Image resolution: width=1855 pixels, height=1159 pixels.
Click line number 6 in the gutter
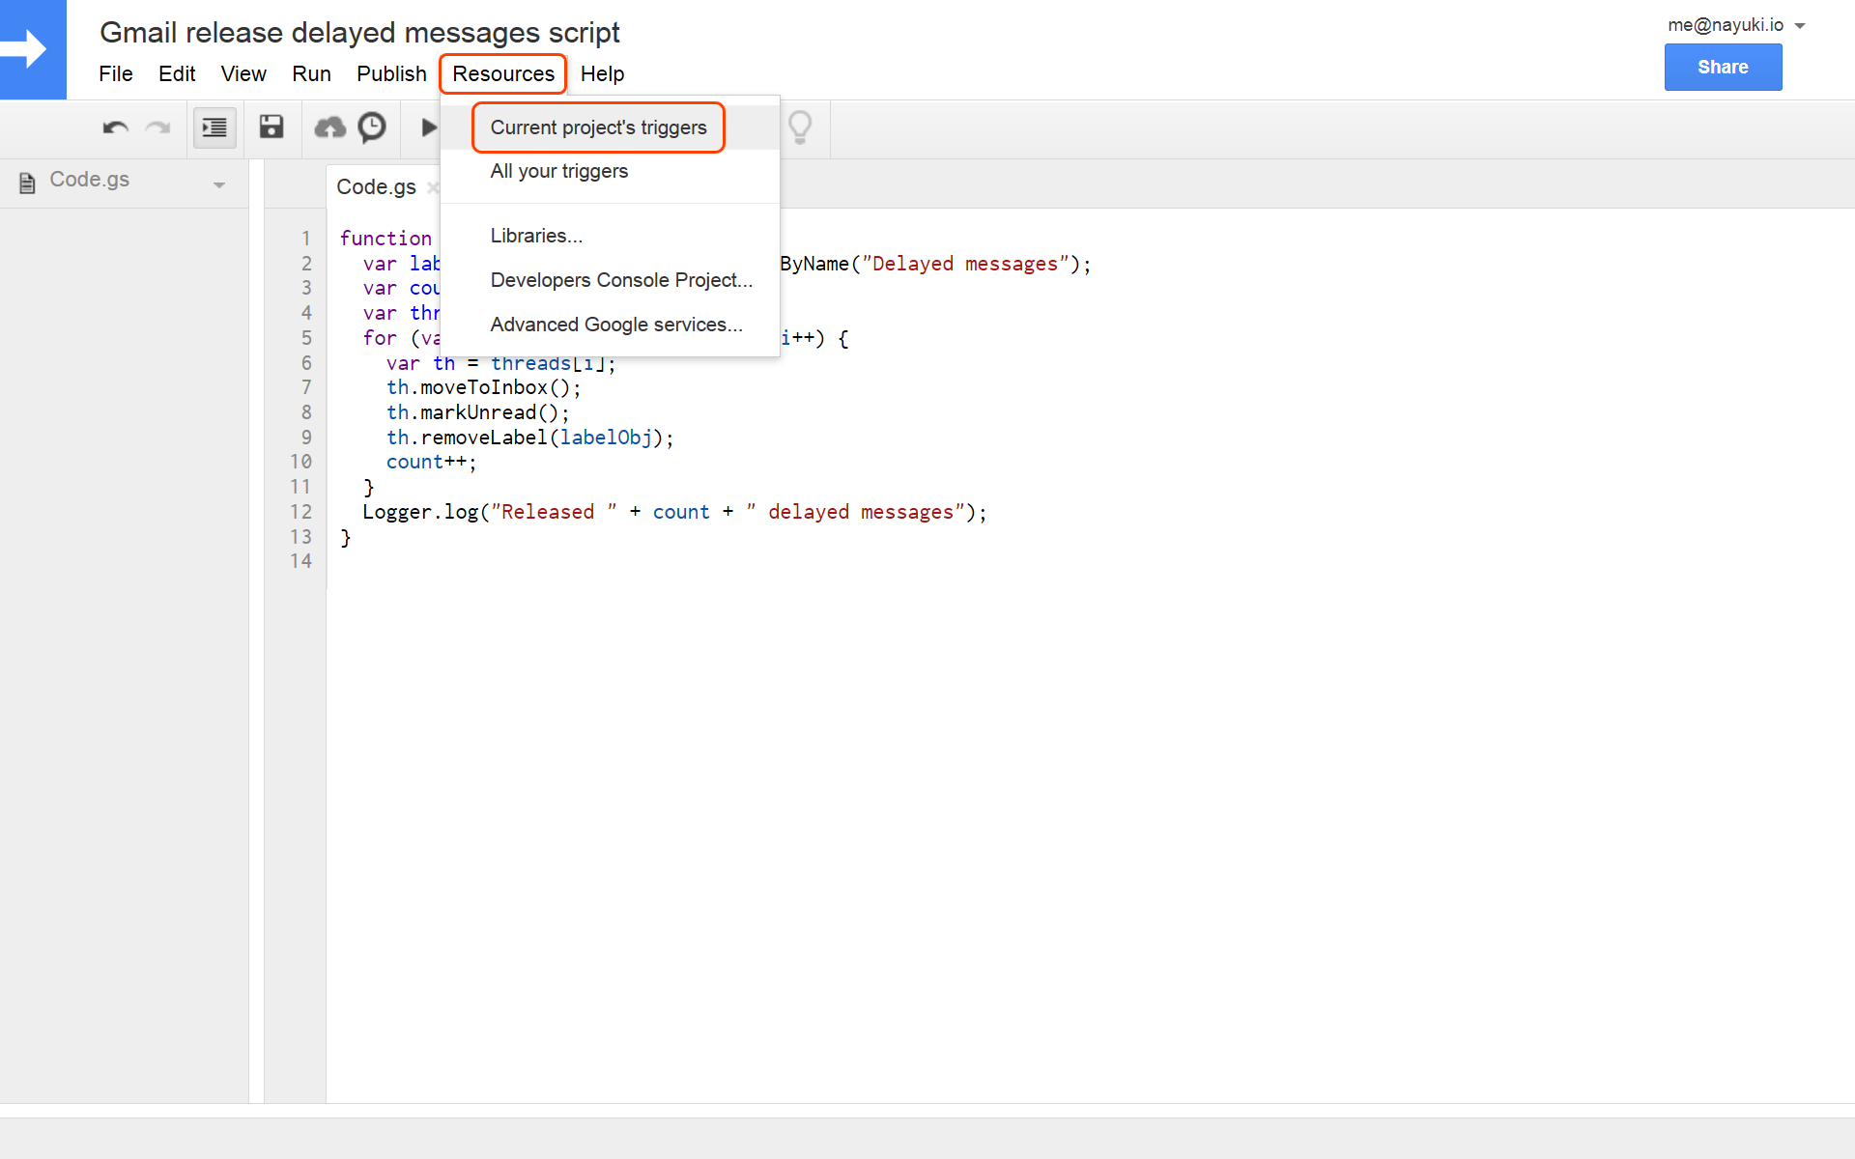tap(306, 363)
